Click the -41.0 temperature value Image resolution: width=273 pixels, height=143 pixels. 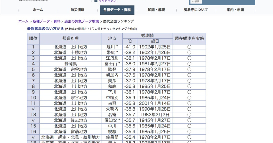click(130, 47)
